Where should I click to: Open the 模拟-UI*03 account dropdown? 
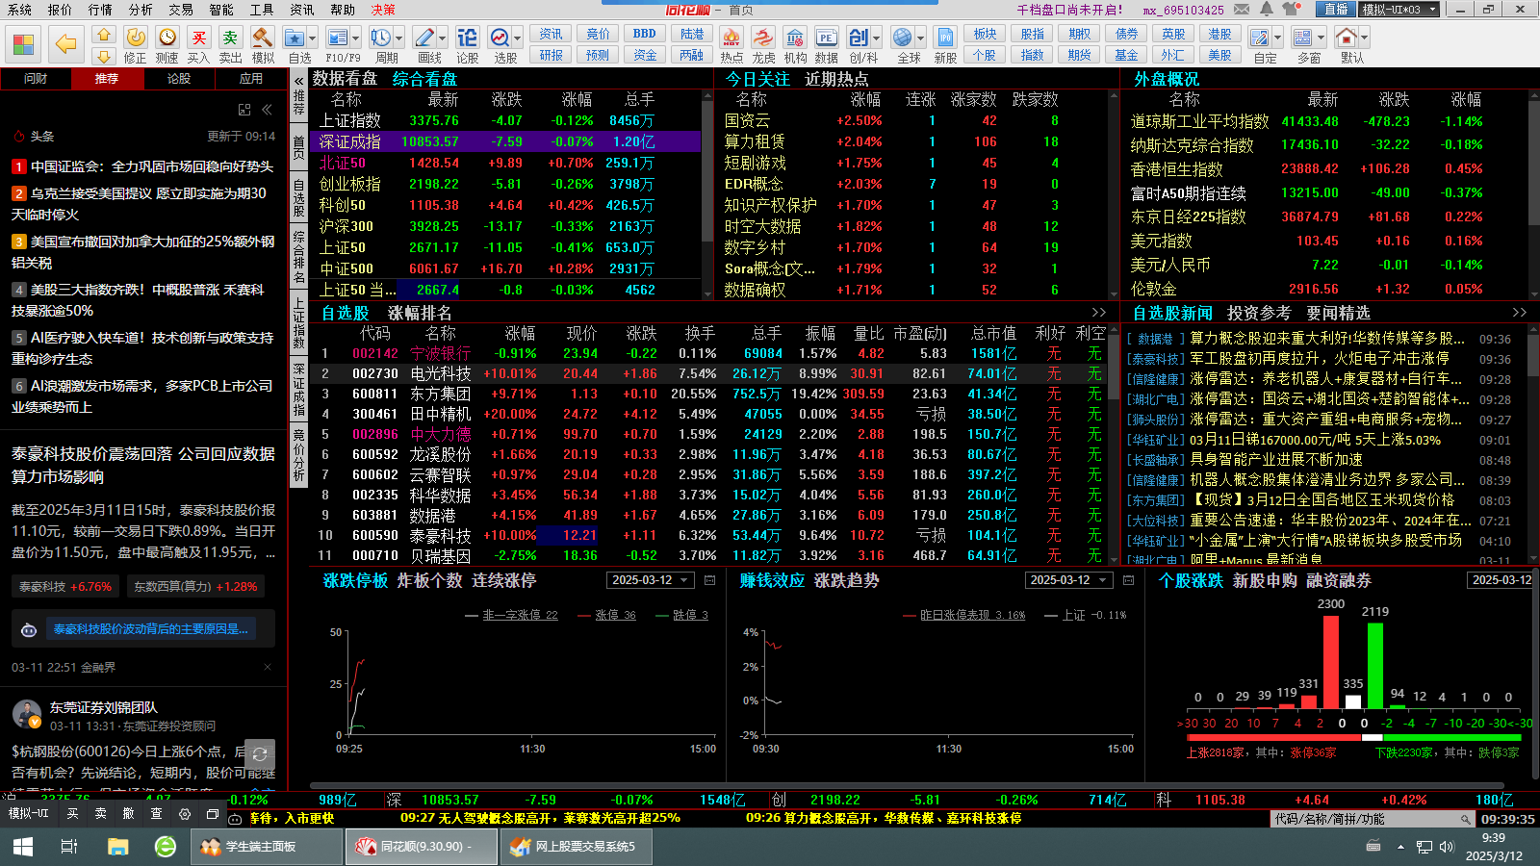point(1399,10)
